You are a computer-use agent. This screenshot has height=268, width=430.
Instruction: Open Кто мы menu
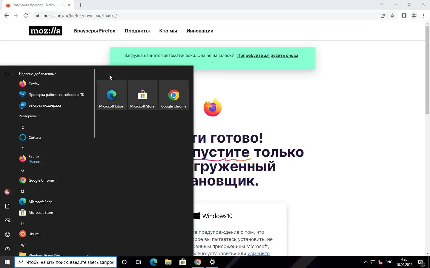[168, 31]
